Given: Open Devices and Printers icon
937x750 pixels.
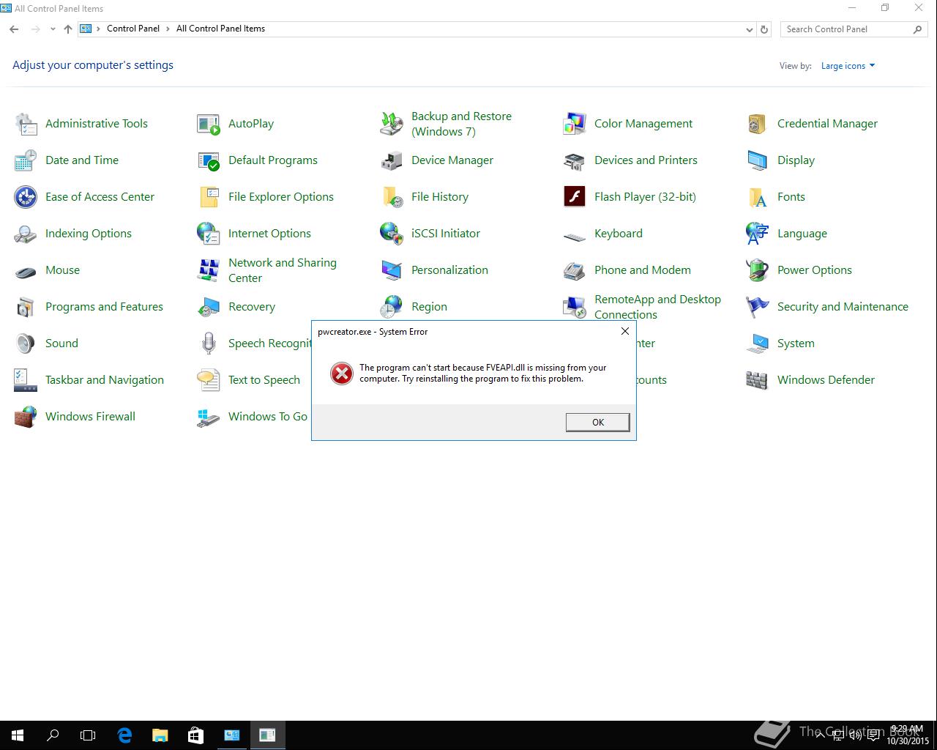Looking at the screenshot, I should [575, 160].
